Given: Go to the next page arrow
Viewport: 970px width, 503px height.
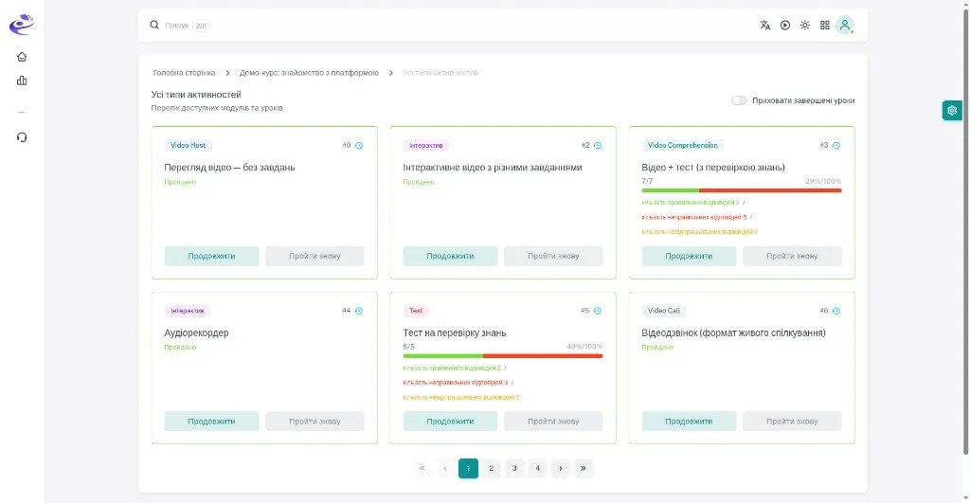Looking at the screenshot, I should pyautogui.click(x=561, y=468).
